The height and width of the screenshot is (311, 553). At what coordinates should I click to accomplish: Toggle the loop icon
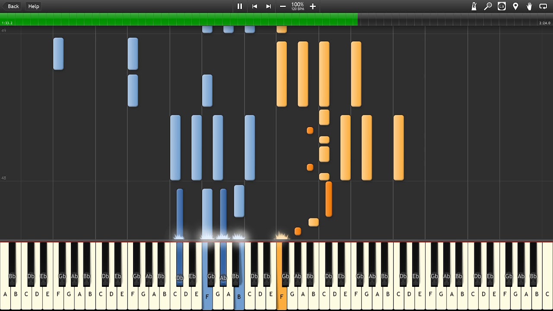pos(543,6)
